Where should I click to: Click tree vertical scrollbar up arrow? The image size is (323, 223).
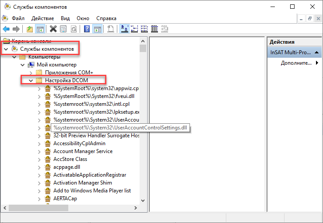click(143, 41)
